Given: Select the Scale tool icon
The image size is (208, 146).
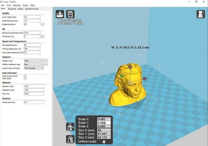Looking at the screenshot, I should [70, 127].
